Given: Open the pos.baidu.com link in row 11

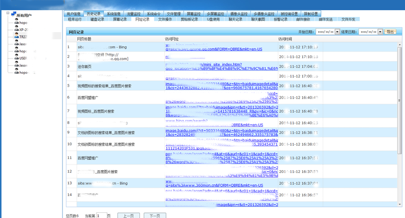Looking at the screenshot, I should pyautogui.click(x=222, y=158).
